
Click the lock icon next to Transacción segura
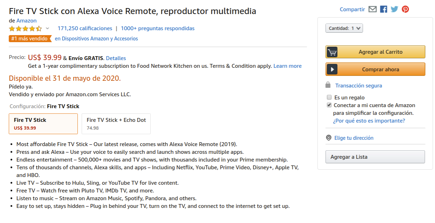tap(328, 85)
